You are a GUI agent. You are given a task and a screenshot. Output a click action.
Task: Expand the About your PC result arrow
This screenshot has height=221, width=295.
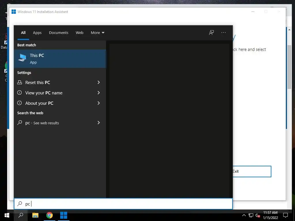[99, 103]
